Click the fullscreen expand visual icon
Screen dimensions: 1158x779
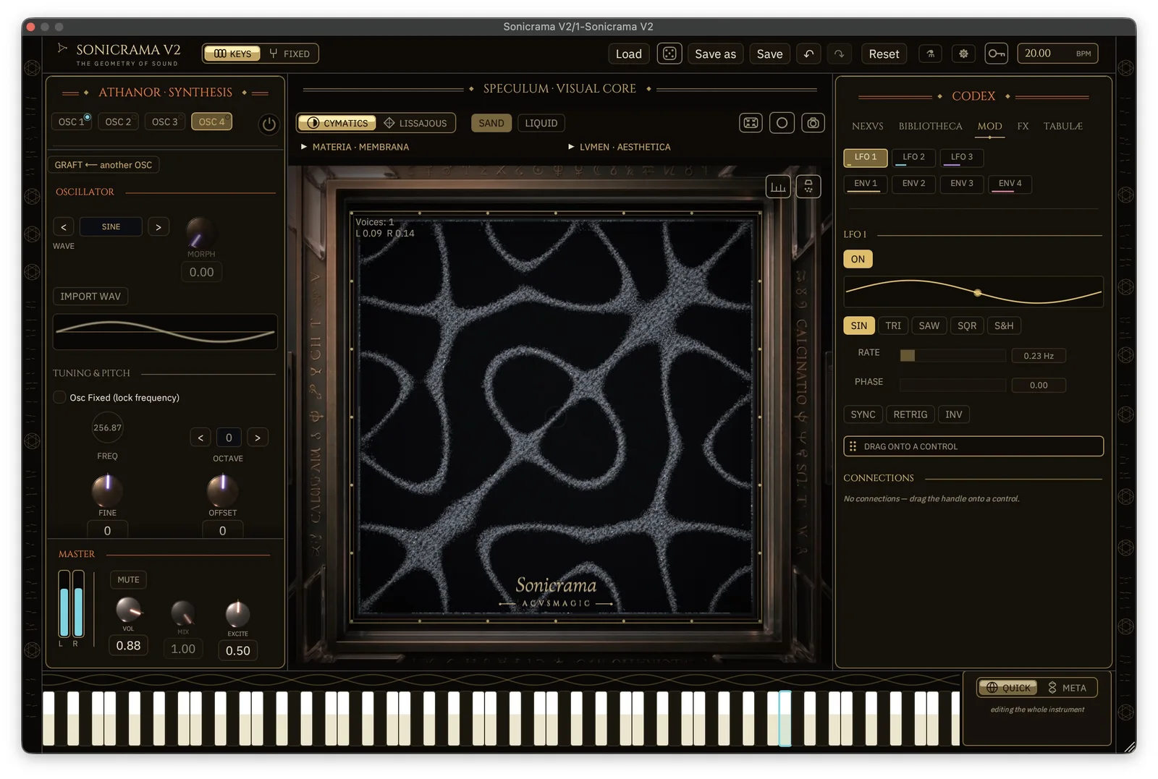(751, 123)
